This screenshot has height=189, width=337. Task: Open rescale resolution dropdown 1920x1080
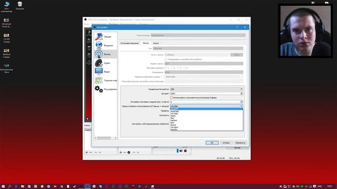pyautogui.click(x=204, y=77)
